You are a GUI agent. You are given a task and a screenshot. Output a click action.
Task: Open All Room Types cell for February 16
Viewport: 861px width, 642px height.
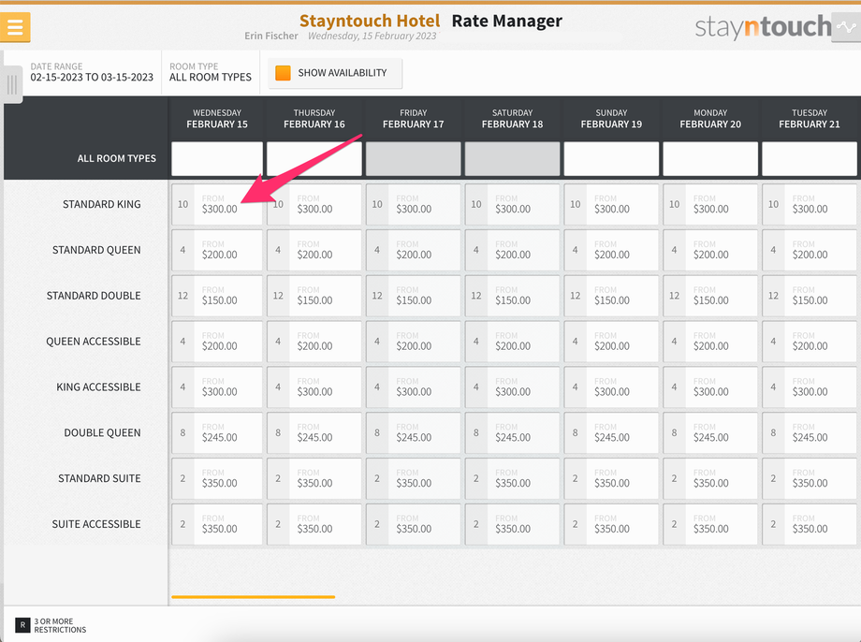click(x=314, y=159)
